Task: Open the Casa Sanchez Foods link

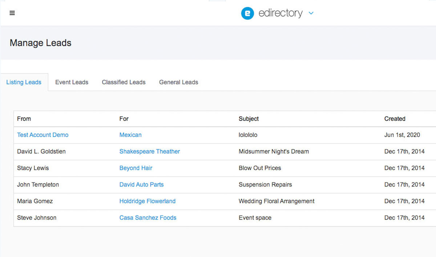Action: coord(148,218)
